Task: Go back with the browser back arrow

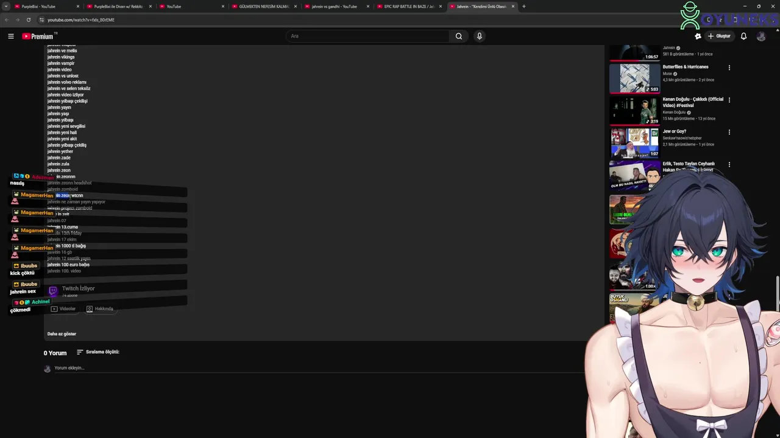Action: [x=7, y=19]
